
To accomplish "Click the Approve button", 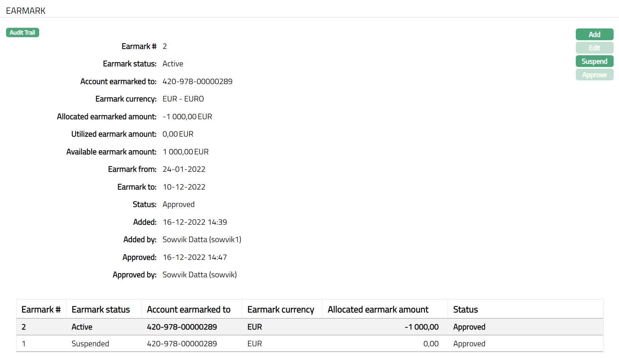I will tap(594, 75).
